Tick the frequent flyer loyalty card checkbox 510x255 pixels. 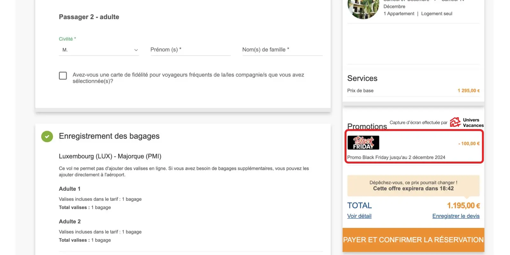coord(63,76)
